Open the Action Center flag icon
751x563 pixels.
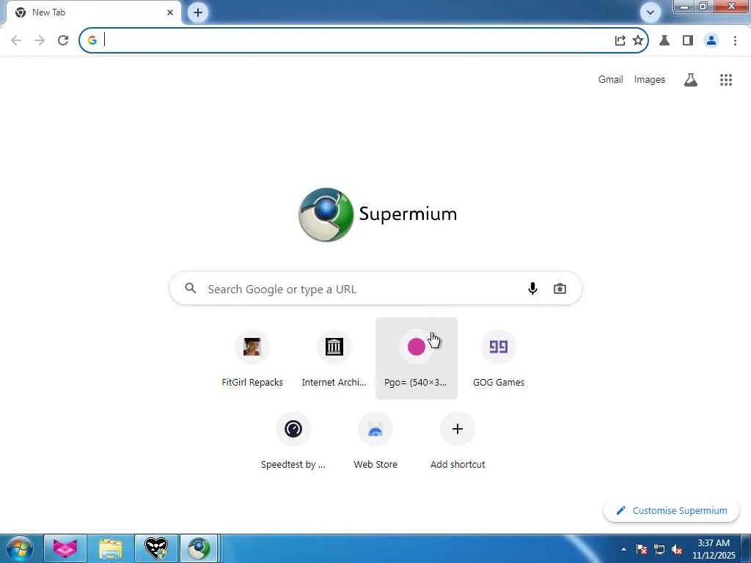click(x=642, y=549)
